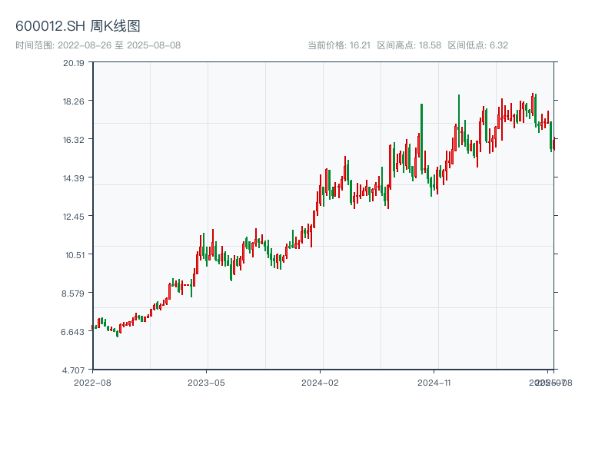Image resolution: width=615 pixels, height=461 pixels.
Task: Click the y-axis label 18.26
Action: pos(74,101)
